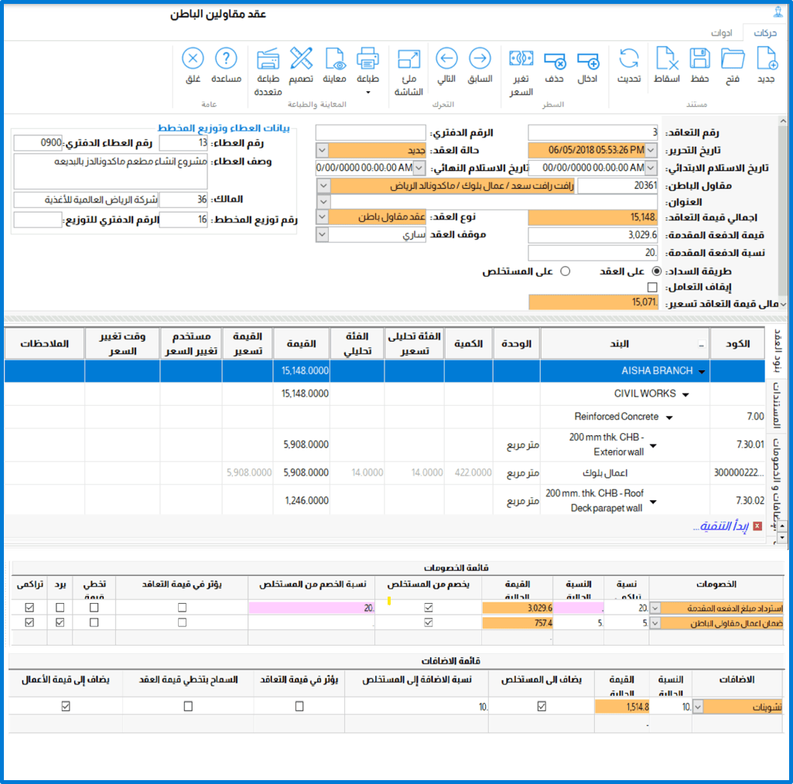
Task: Click the form's vertical scrollbar
Action: pyautogui.click(x=783, y=213)
